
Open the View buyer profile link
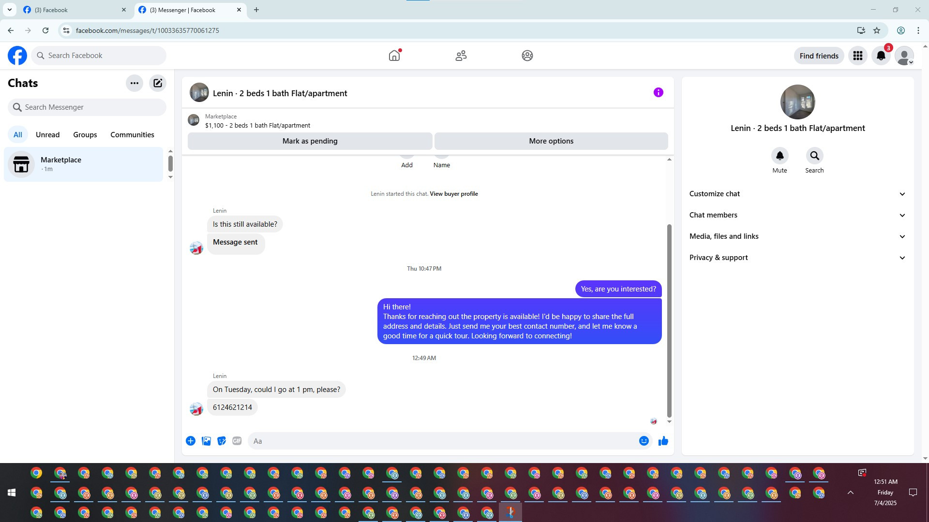pos(453,194)
